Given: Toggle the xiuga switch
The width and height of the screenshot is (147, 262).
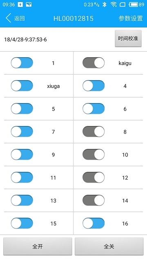Looking at the screenshot, I should (22, 86).
